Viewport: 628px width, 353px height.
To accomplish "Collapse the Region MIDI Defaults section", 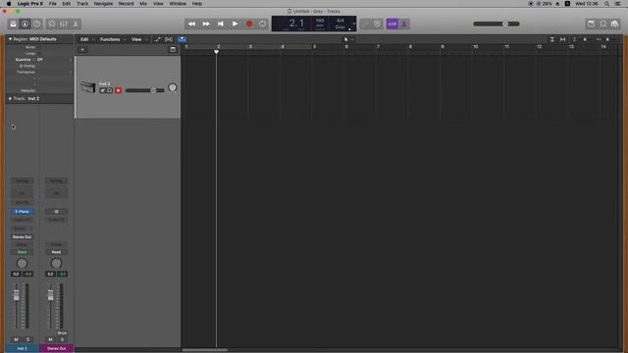I will [10, 39].
